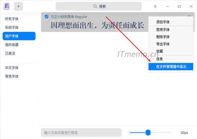Choose 添加字体 from the context menu
197x139 pixels.
[x=171, y=22]
